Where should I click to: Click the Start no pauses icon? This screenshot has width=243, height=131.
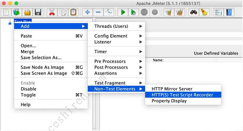click(134, 12)
